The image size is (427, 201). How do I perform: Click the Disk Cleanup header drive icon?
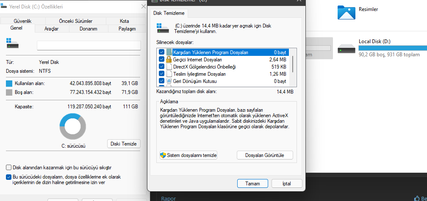click(x=163, y=28)
